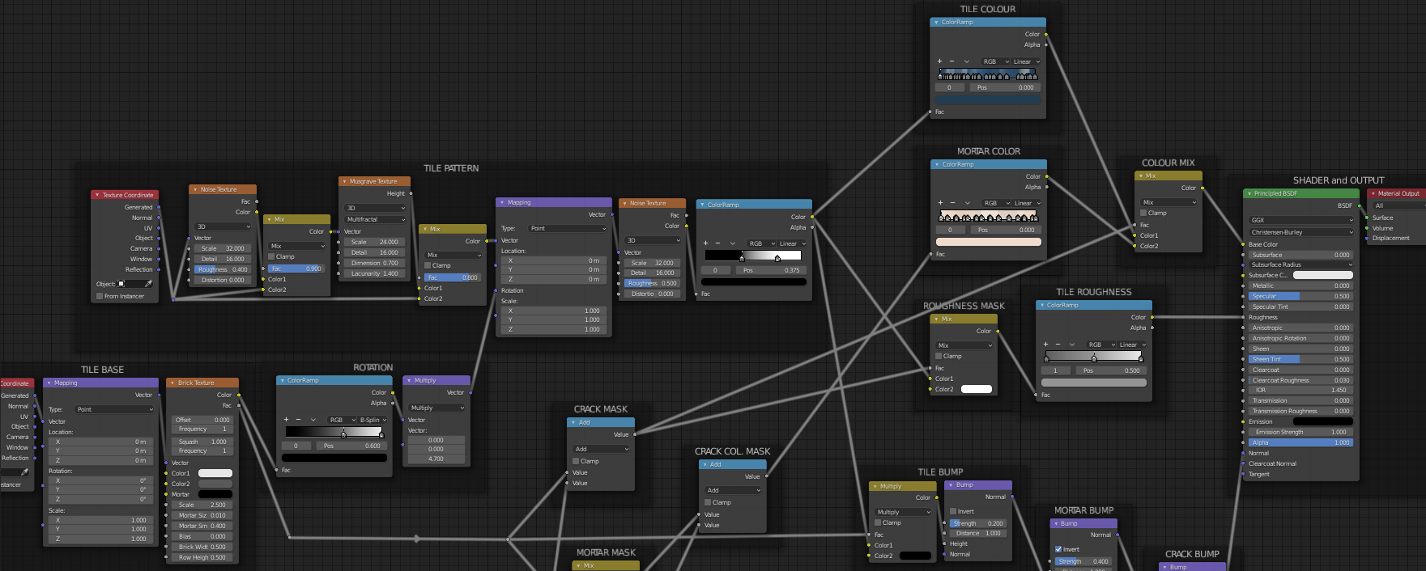This screenshot has height=571, width=1426.
Task: Delete a stop in Tile Pattern ColorRamp
Action: click(x=717, y=243)
